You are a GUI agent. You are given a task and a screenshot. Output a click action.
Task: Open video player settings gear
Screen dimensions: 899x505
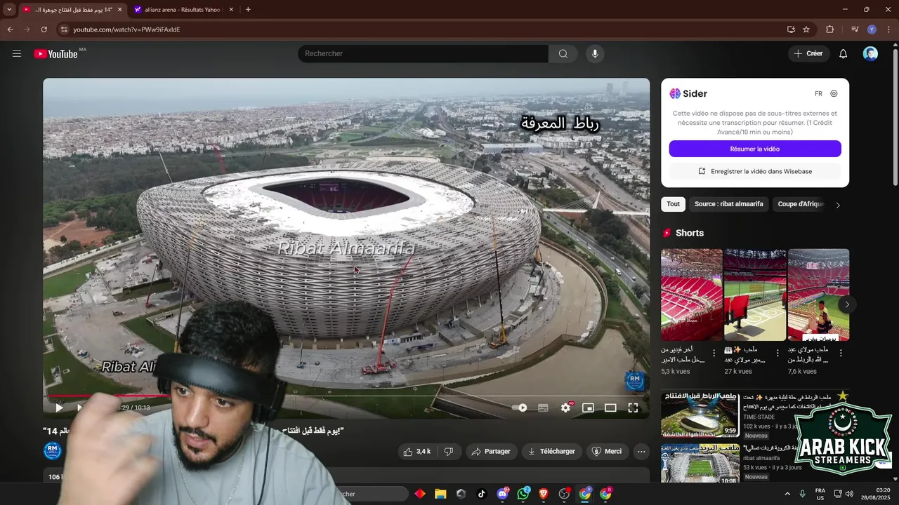pos(565,408)
